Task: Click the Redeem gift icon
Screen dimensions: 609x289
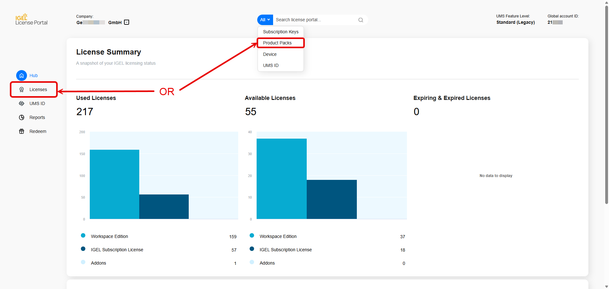Action: click(x=21, y=131)
